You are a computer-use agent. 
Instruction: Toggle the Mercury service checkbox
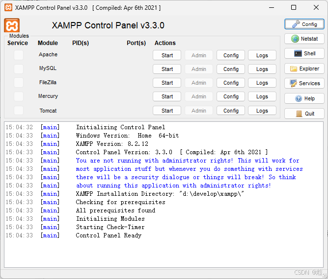tap(19, 96)
